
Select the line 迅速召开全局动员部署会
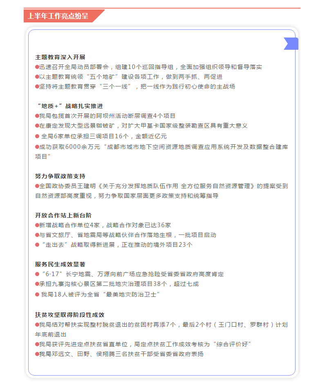148,67
